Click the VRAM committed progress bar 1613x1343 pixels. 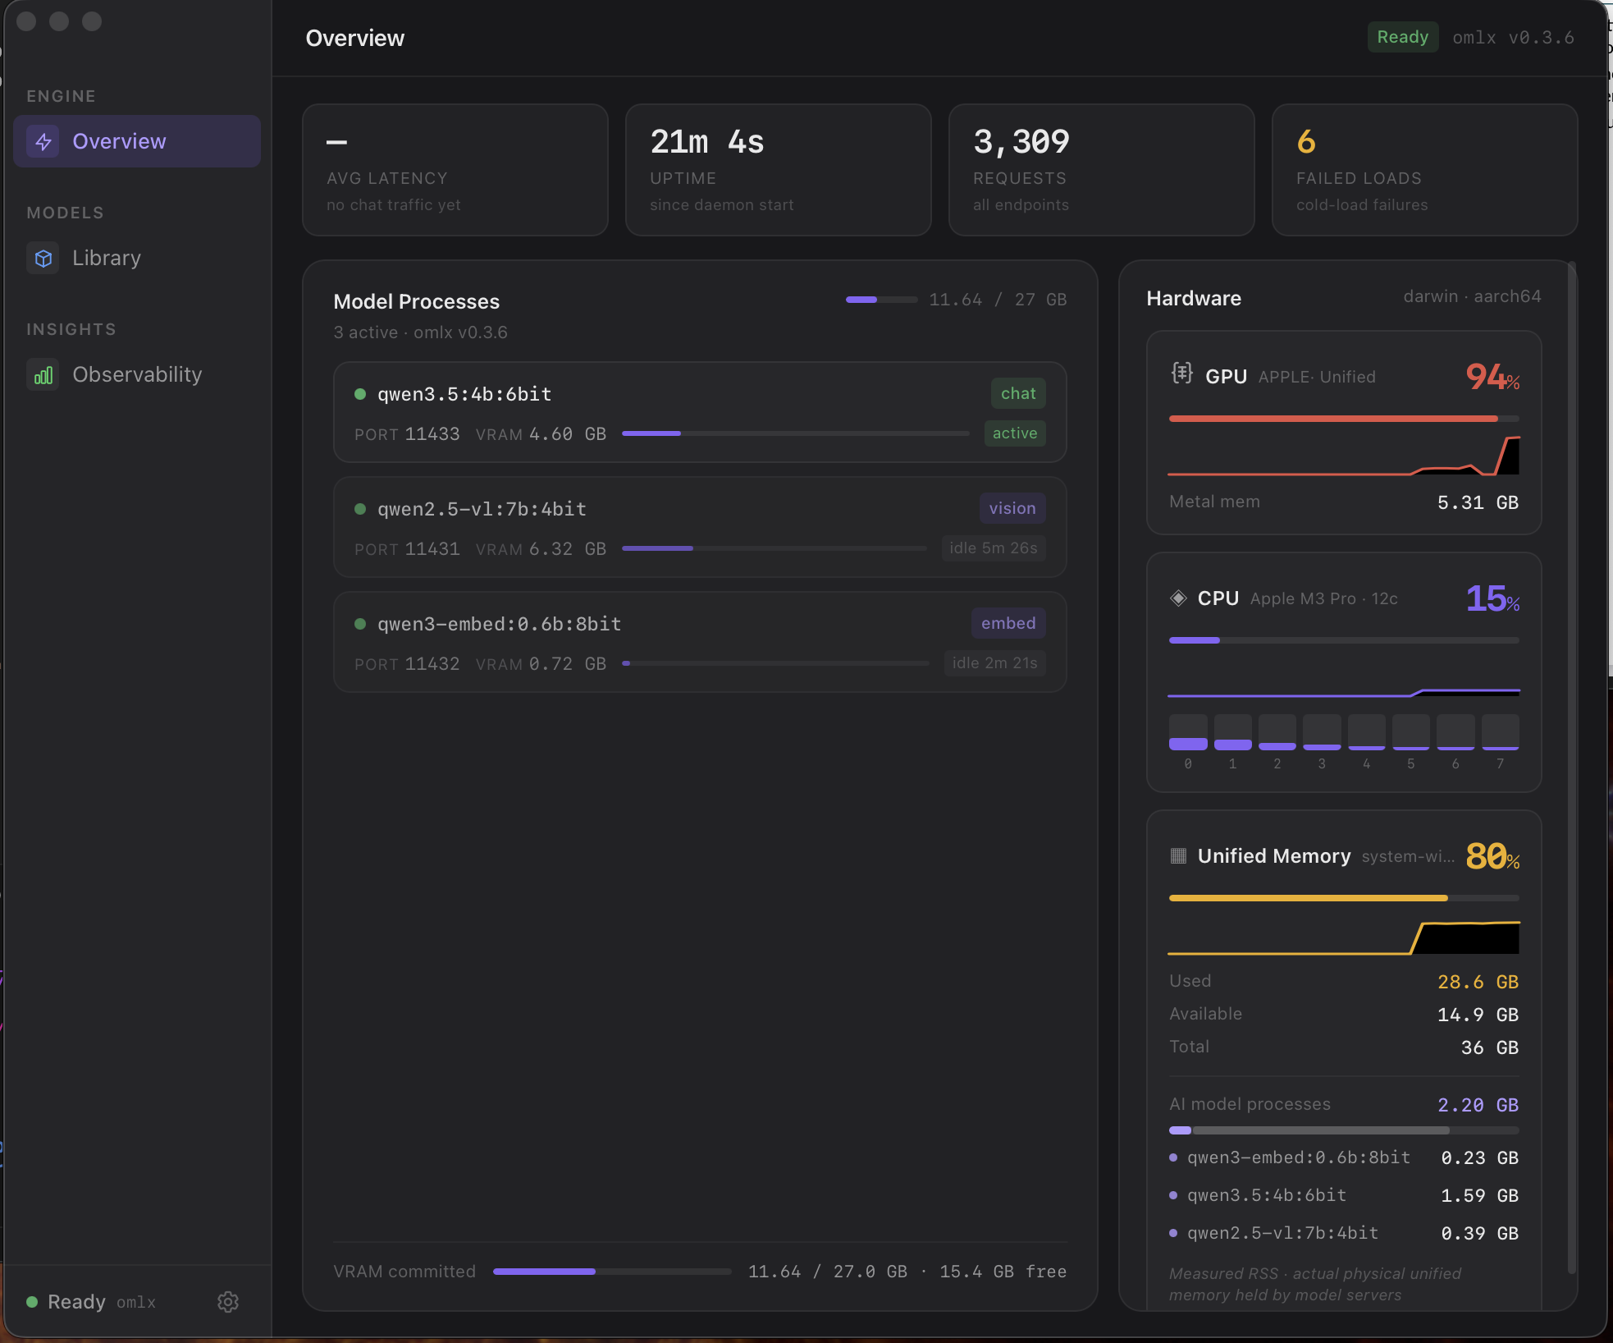coord(612,1272)
